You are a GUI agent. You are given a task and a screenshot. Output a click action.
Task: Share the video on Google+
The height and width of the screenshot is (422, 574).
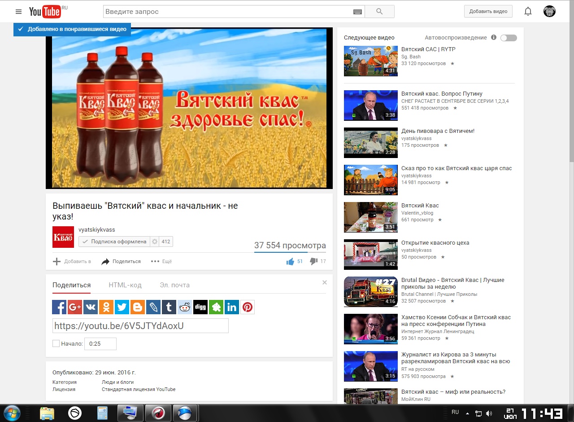tap(75, 307)
